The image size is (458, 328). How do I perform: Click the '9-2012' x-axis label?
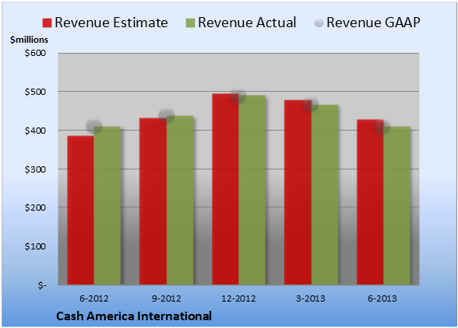166,298
